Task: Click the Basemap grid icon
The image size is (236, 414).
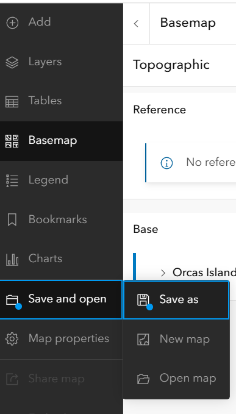Action: (x=12, y=141)
